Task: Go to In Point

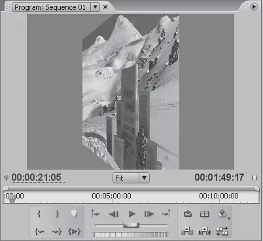Action: (39, 231)
